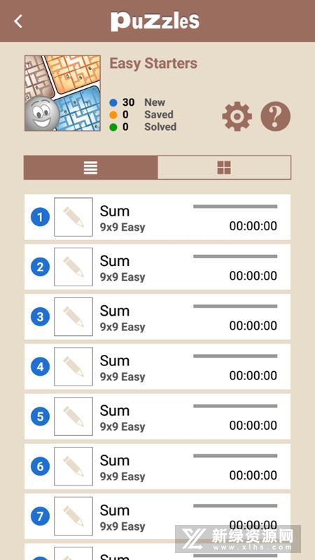Screen dimensions: 315x560
Task: Click the progress bar of puzzle 4
Action: coord(235,356)
